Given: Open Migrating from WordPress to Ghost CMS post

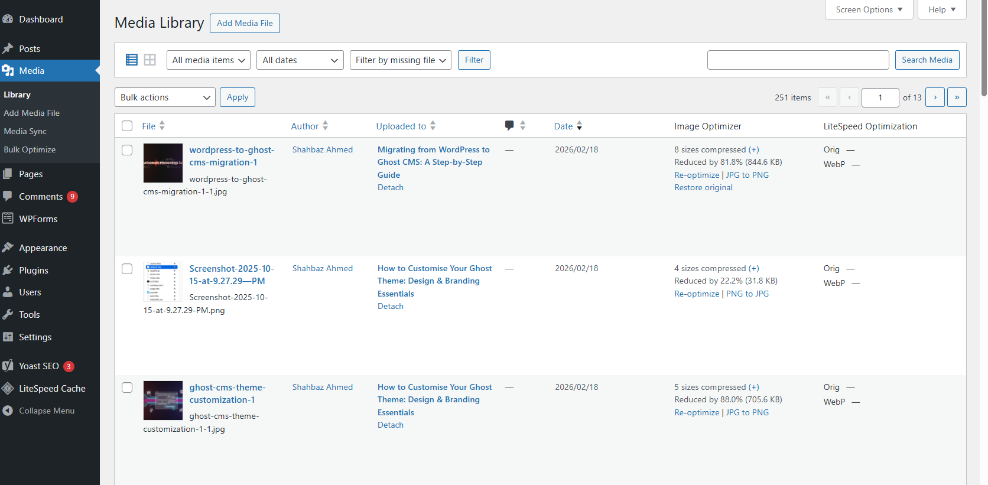Looking at the screenshot, I should pyautogui.click(x=434, y=162).
